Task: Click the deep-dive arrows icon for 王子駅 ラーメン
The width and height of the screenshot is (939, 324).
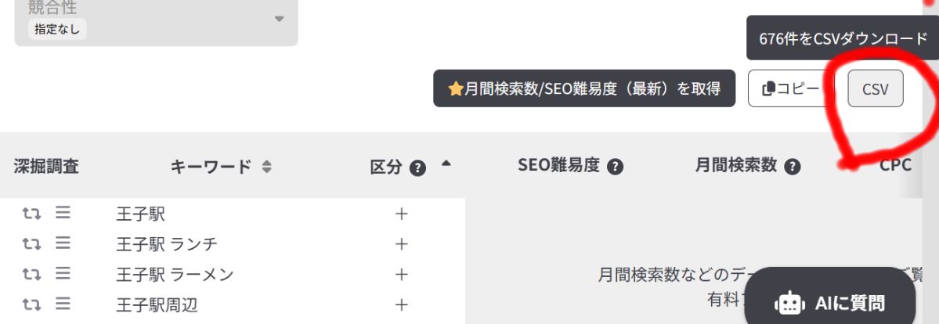Action: click(x=31, y=274)
